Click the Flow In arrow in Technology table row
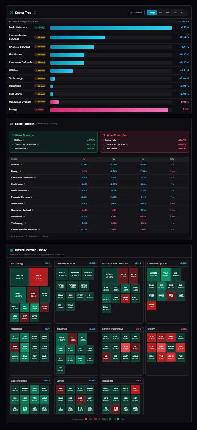Viewport: 197px width, 430px height. [171, 223]
